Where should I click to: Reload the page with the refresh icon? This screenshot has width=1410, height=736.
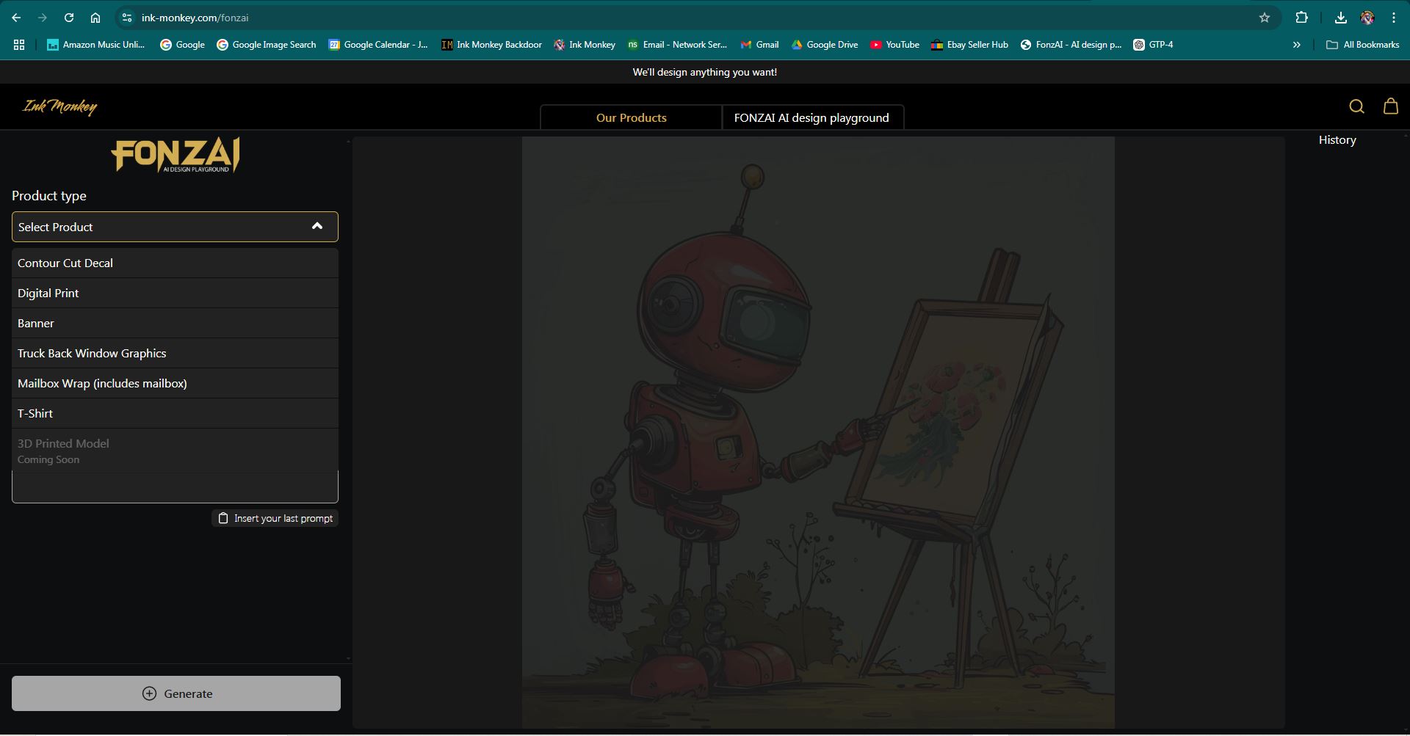pyautogui.click(x=69, y=18)
